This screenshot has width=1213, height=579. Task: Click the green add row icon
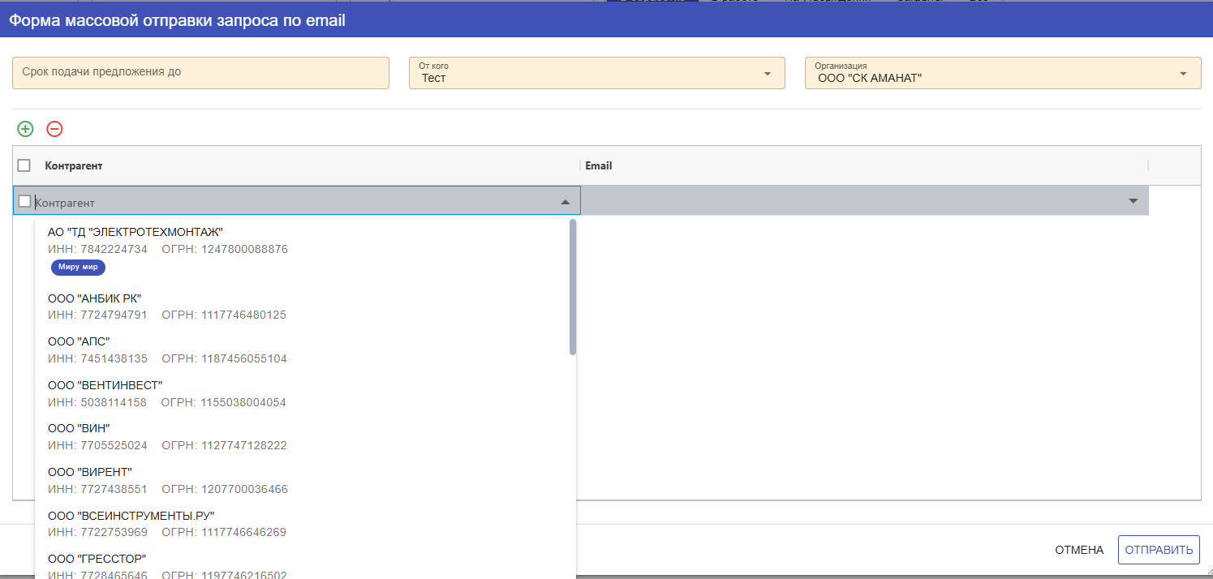click(x=26, y=129)
